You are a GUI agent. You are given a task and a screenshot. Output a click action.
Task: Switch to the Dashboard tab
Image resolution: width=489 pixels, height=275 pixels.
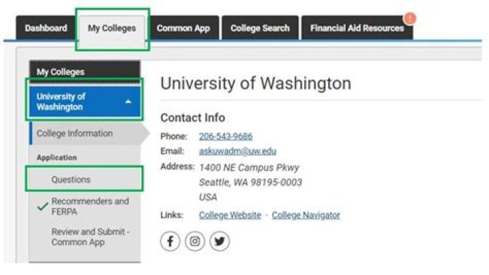pos(46,28)
